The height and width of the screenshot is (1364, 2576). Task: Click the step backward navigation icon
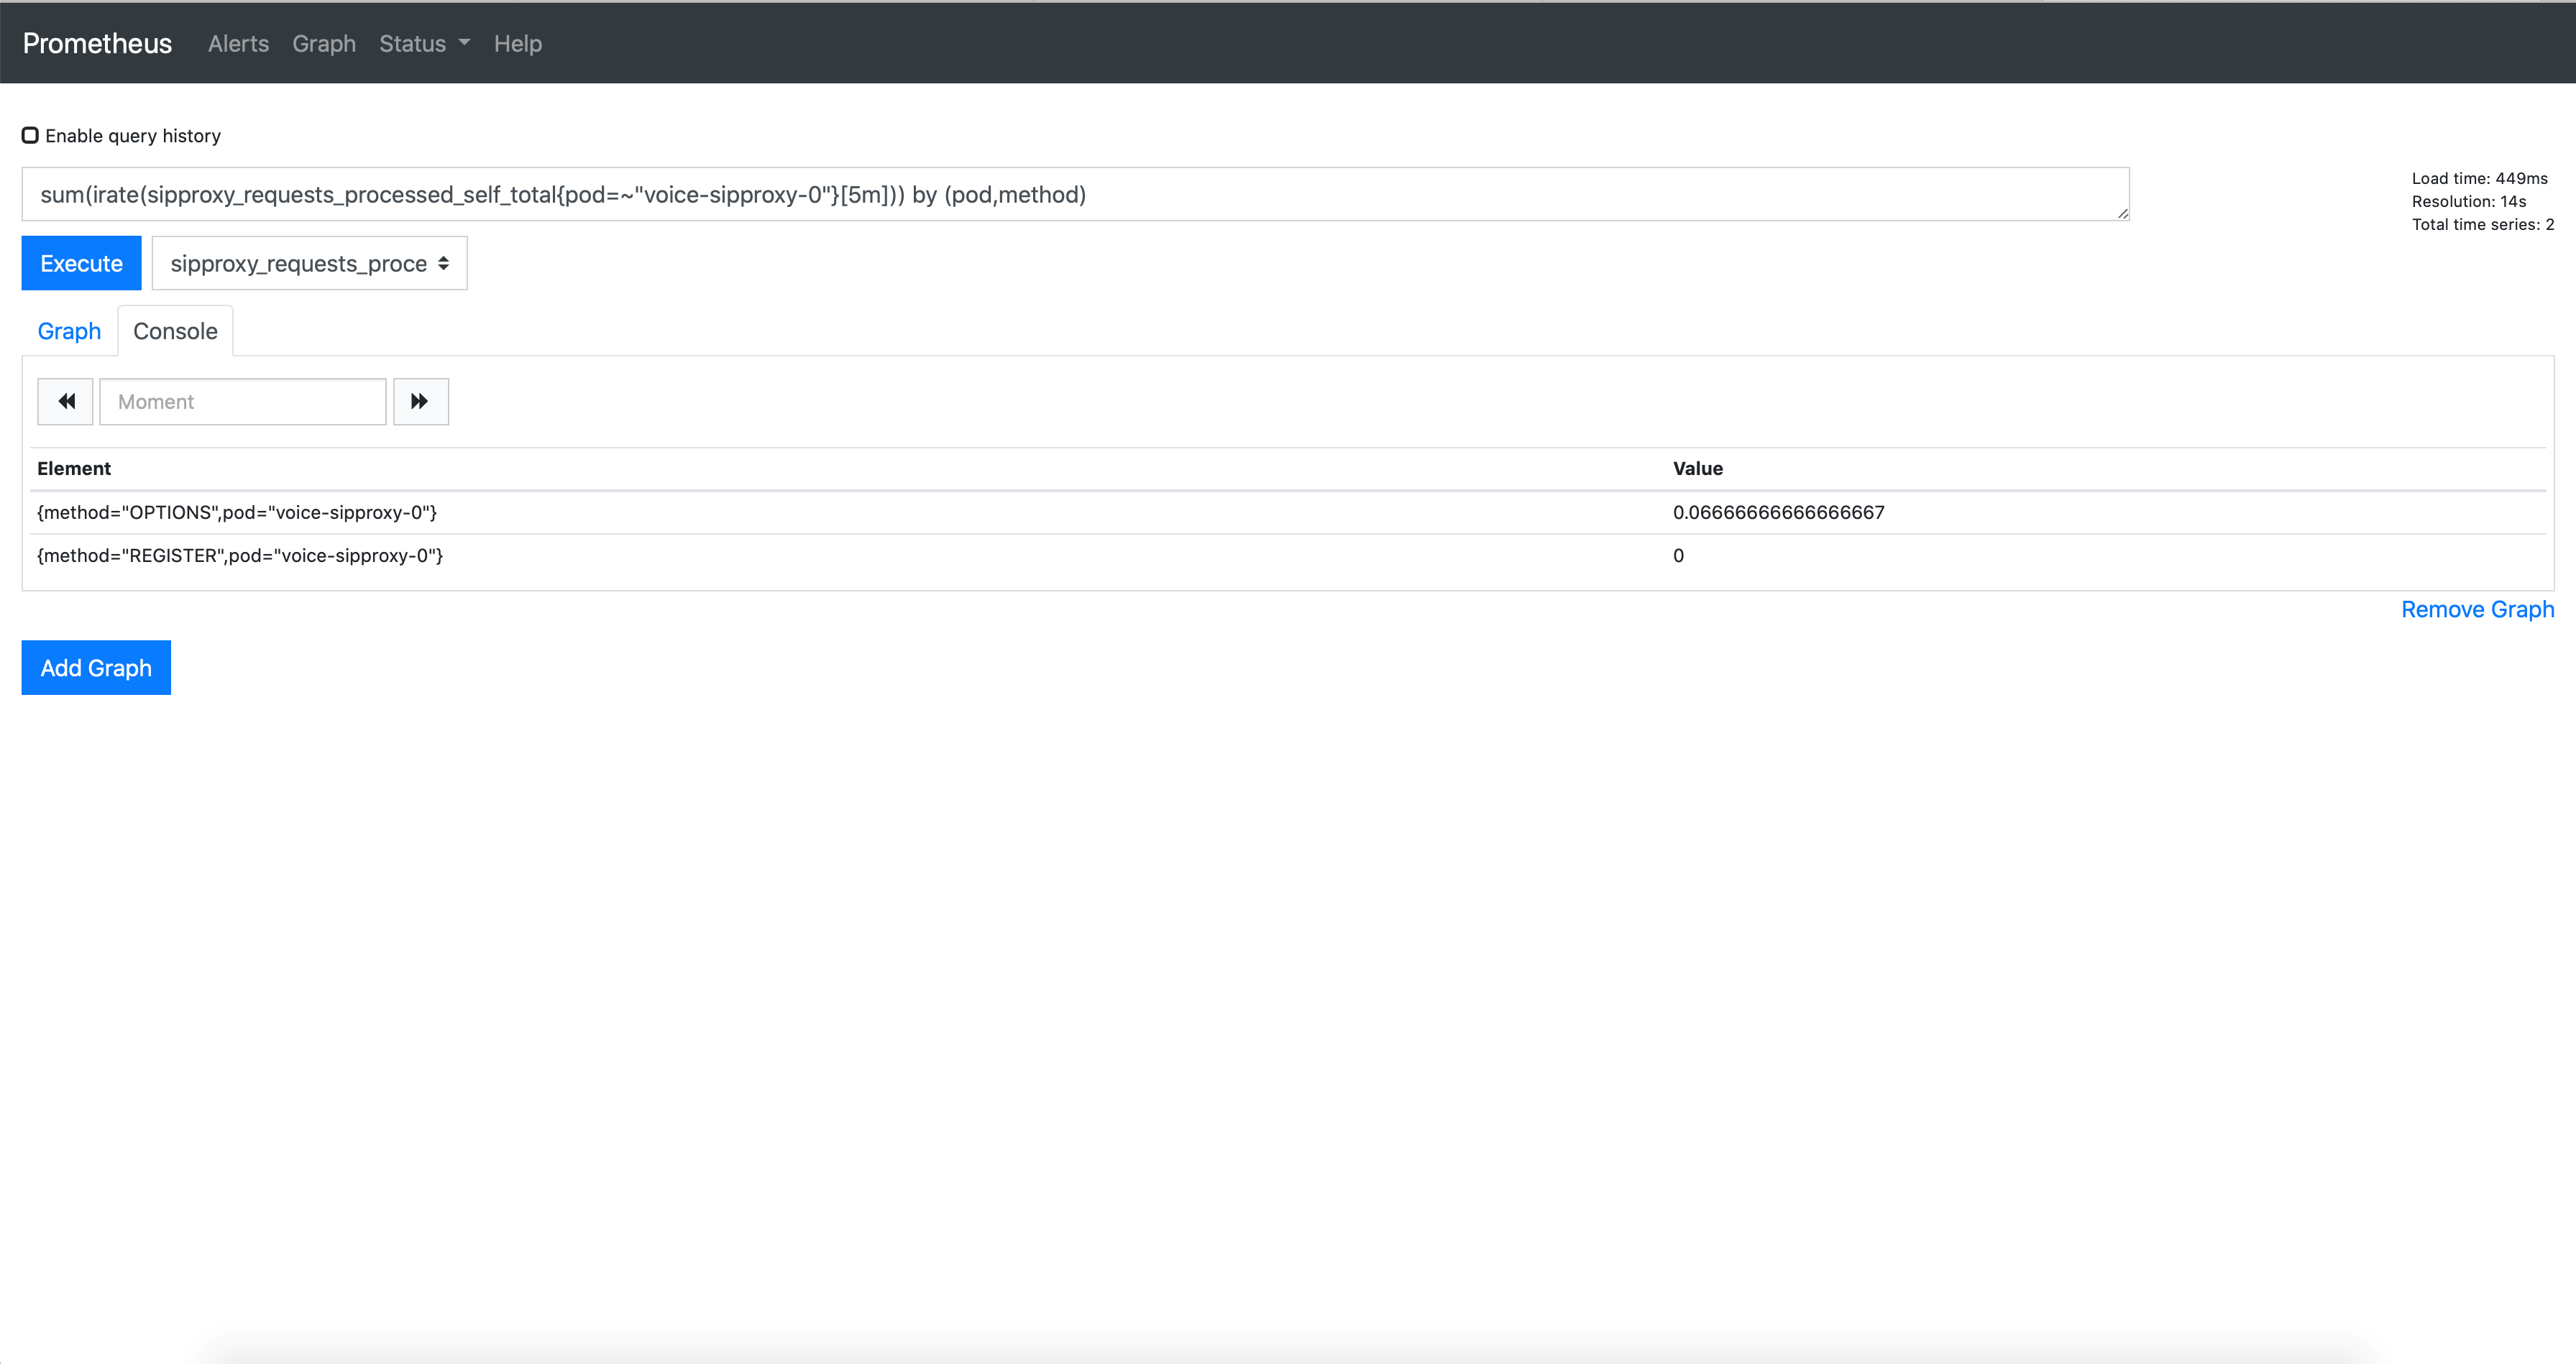point(65,402)
